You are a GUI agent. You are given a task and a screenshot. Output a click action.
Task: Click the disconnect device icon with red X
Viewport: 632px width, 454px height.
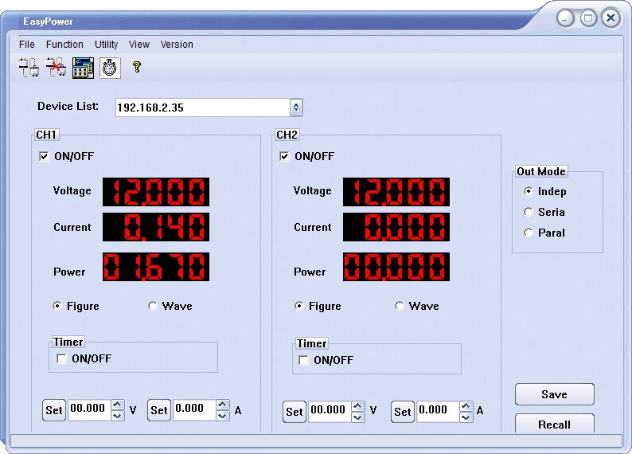56,68
